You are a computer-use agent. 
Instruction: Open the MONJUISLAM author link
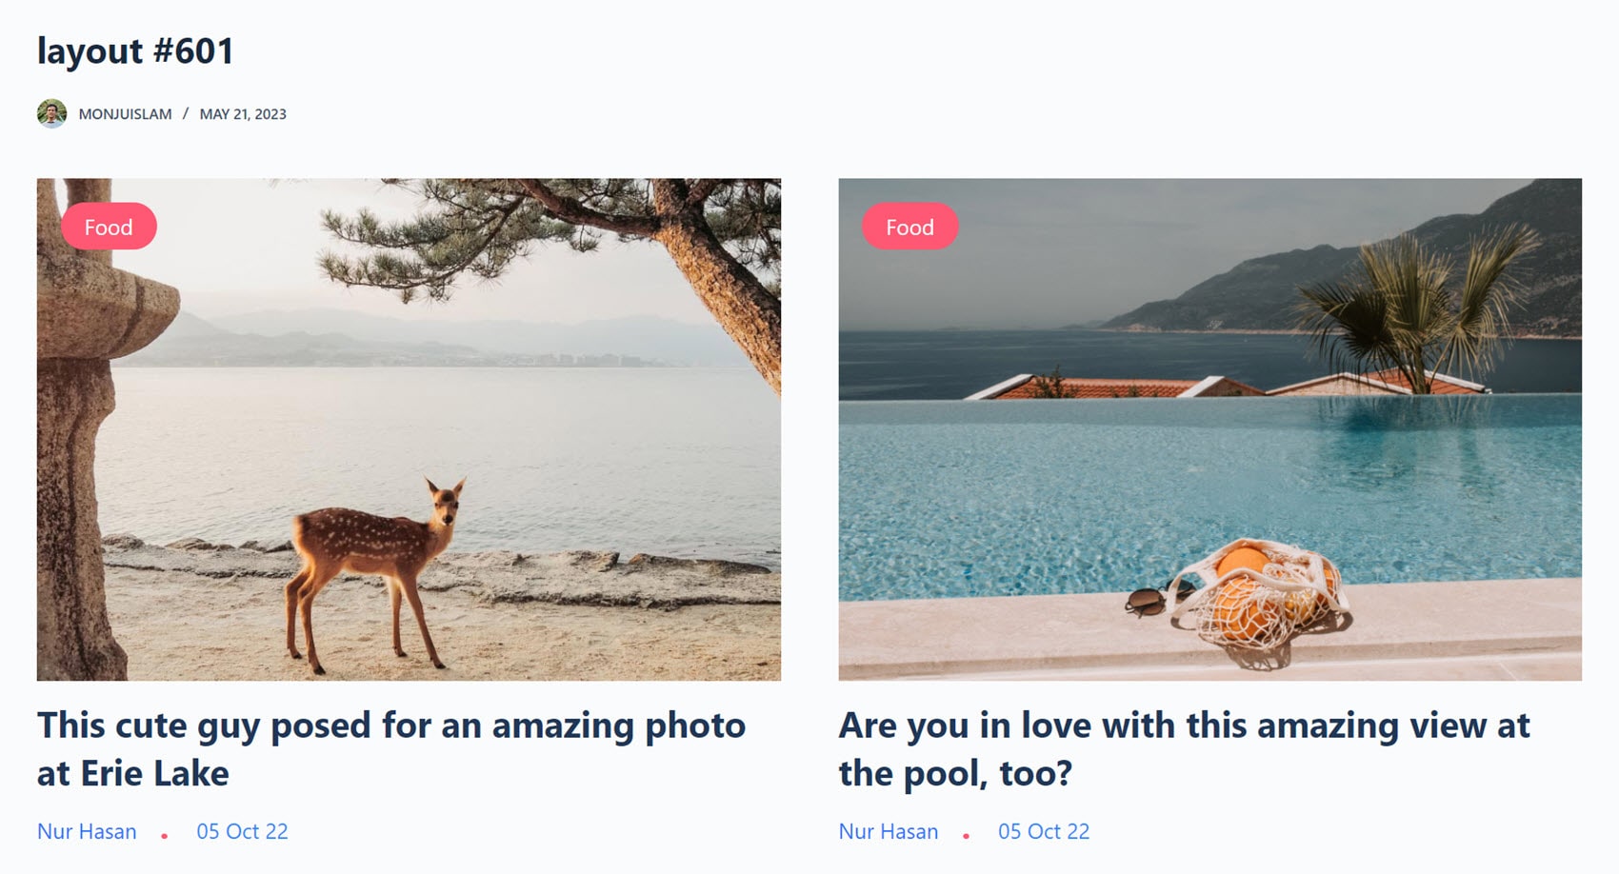pyautogui.click(x=125, y=114)
